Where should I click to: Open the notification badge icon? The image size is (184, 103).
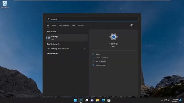click(181, 100)
